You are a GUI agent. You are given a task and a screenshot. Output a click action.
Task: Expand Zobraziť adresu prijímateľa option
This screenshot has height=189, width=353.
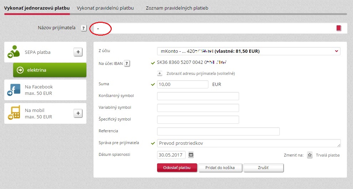[x=160, y=73]
